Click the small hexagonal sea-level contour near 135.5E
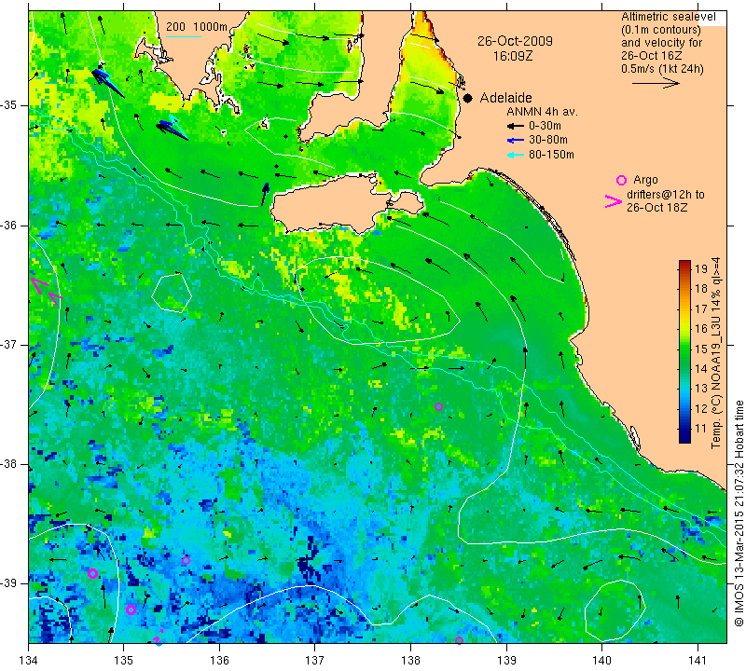Viewport: 746px width, 671px height. click(172, 293)
